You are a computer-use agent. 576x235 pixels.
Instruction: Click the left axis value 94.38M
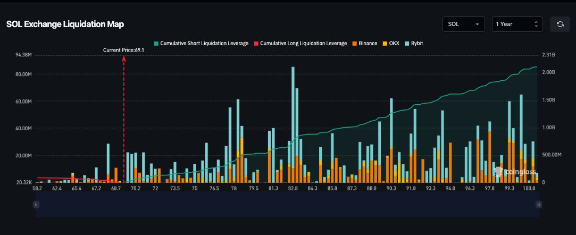(24, 55)
